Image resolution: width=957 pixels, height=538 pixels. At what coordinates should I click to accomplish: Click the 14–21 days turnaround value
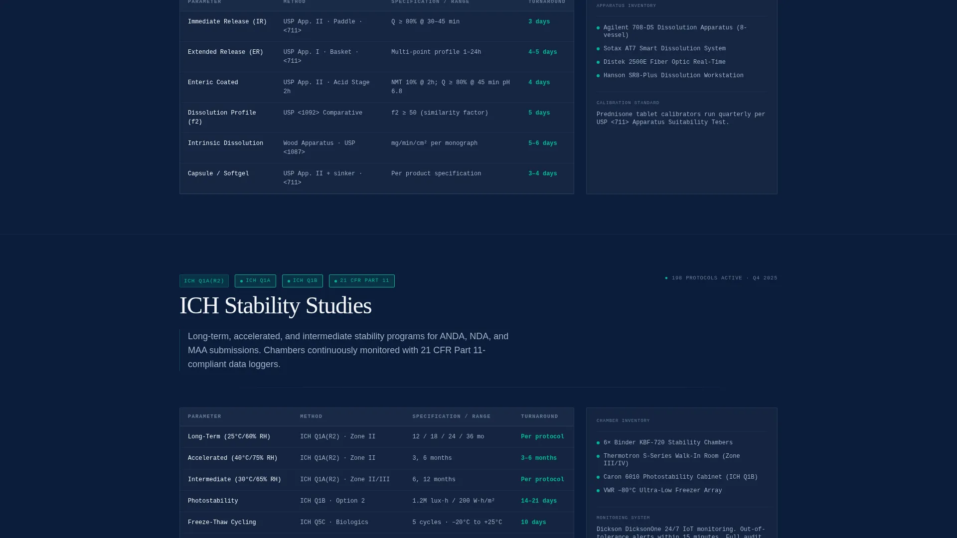point(539,501)
